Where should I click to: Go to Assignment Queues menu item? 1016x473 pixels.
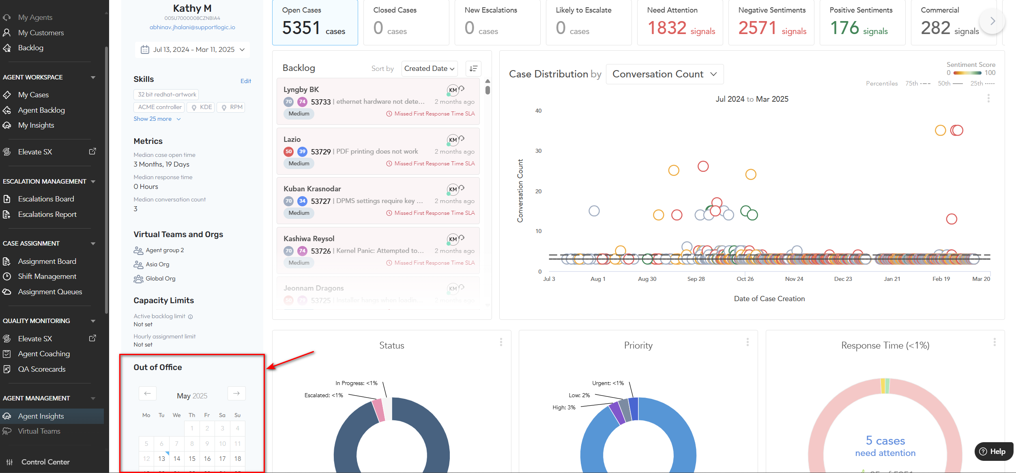click(x=50, y=292)
